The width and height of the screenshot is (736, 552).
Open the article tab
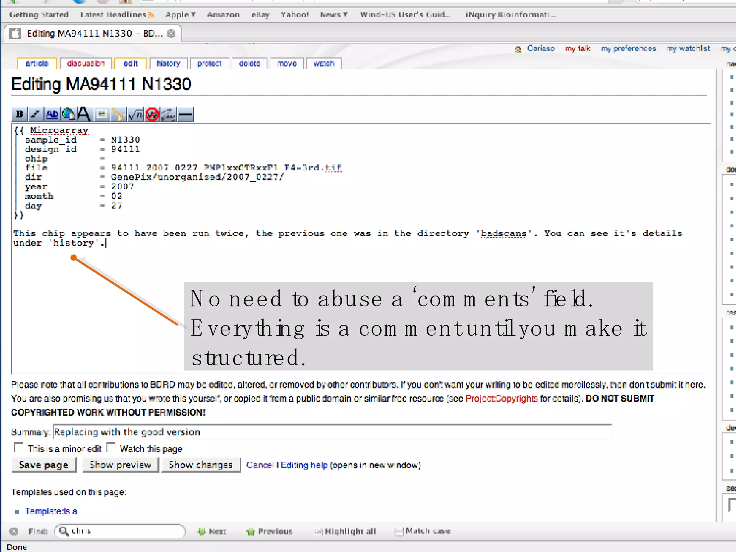pyautogui.click(x=37, y=64)
